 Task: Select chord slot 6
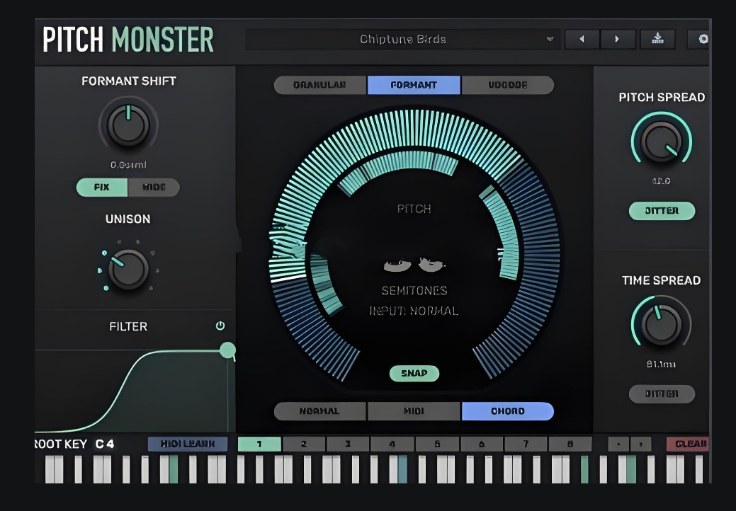[482, 444]
